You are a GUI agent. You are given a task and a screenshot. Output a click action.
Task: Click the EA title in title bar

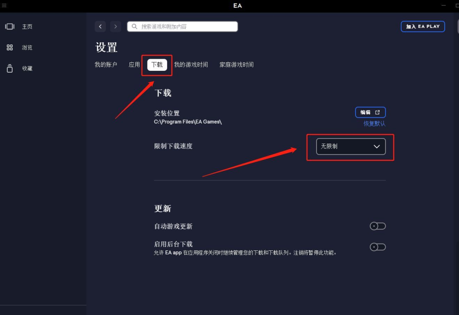pyautogui.click(x=238, y=5)
